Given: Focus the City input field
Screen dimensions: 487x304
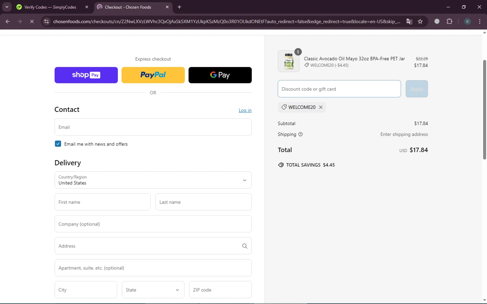Looking at the screenshot, I should (86, 290).
